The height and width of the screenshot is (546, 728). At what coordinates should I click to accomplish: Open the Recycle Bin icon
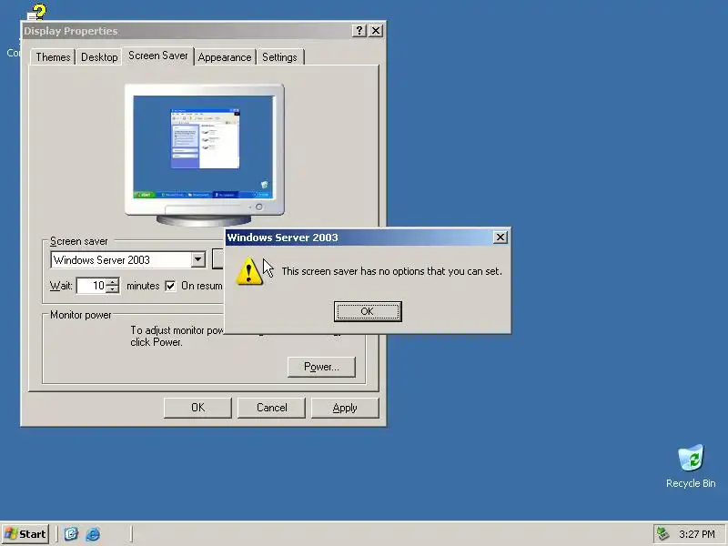click(x=691, y=466)
